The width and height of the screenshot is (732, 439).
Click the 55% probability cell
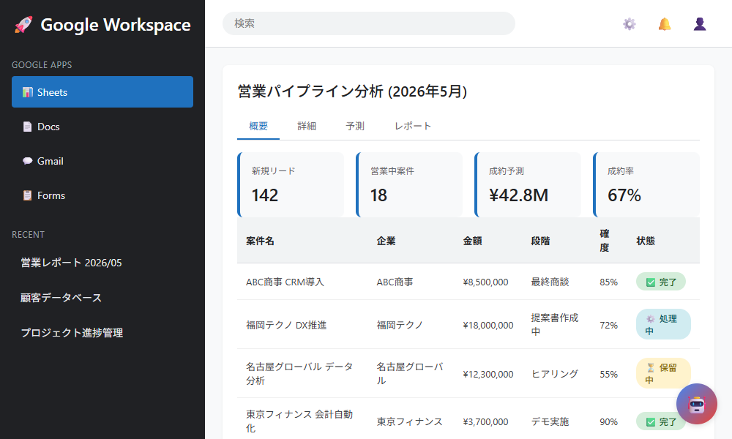pos(608,374)
